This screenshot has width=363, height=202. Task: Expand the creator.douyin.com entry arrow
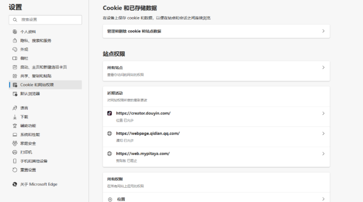(x=323, y=113)
